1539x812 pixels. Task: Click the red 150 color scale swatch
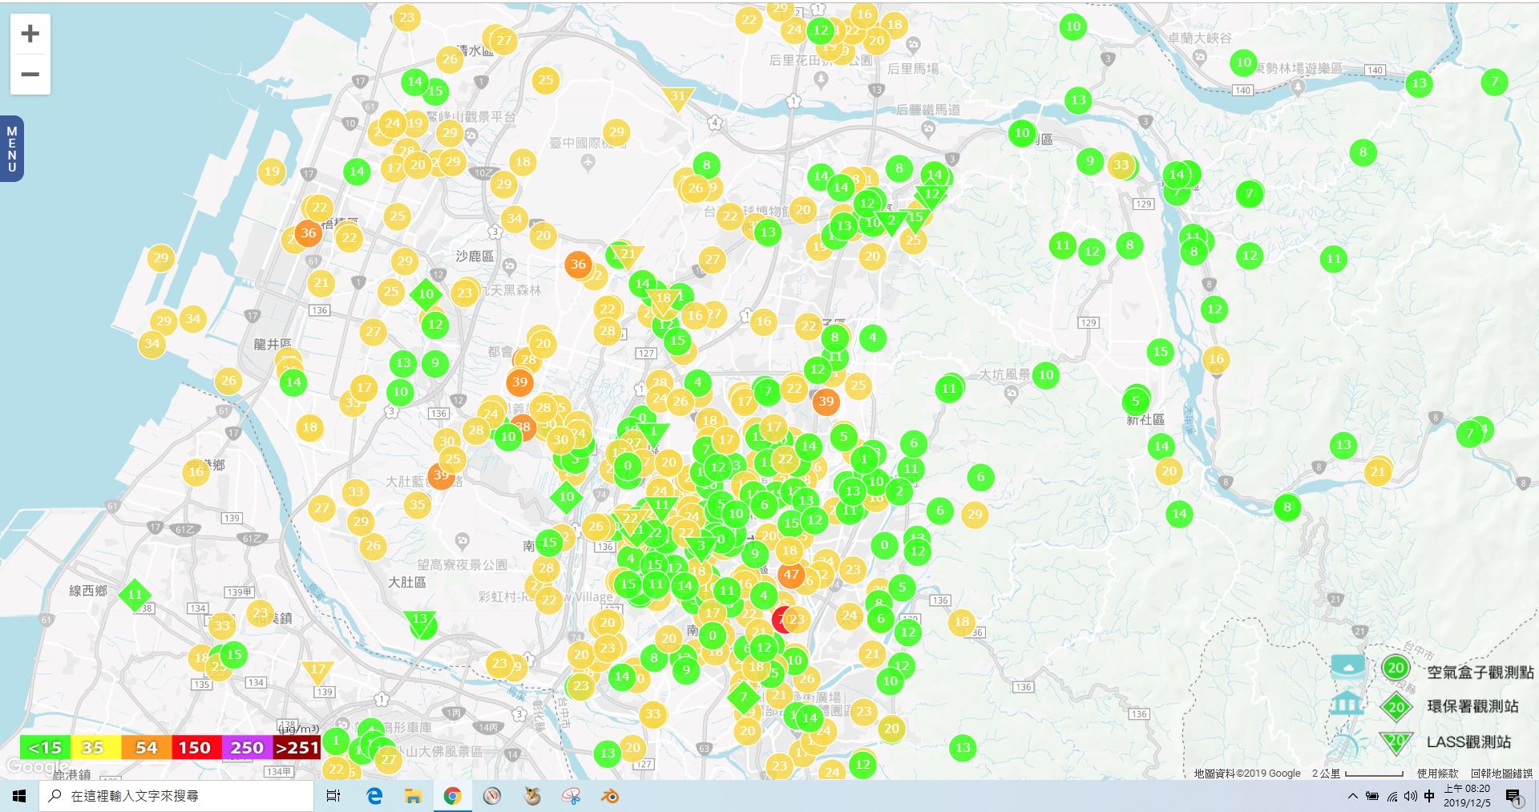[x=196, y=747]
